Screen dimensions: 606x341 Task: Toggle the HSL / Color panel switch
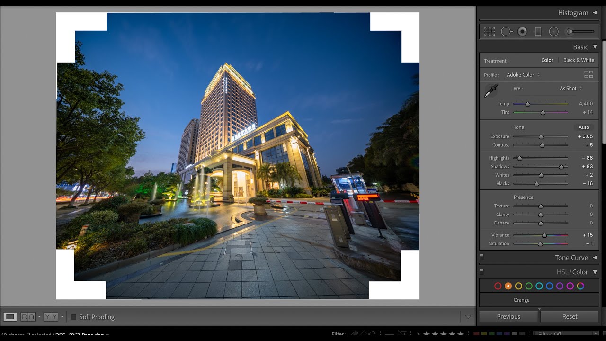pyautogui.click(x=482, y=271)
